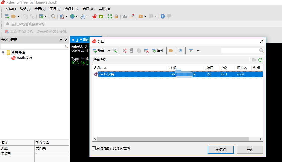Image resolution: width=282 pixels, height=162 pixels.
Task: Click the globe encoding icon in main toolbar
Action: [72, 16]
